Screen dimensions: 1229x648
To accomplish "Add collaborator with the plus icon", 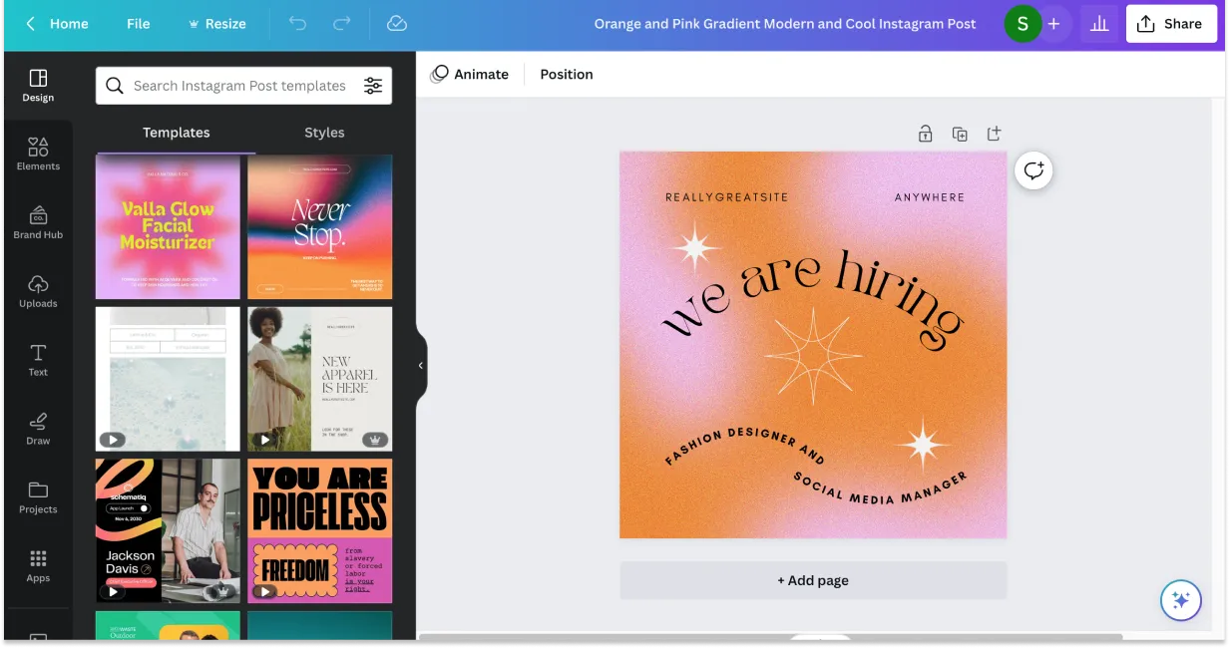I will click(x=1053, y=24).
